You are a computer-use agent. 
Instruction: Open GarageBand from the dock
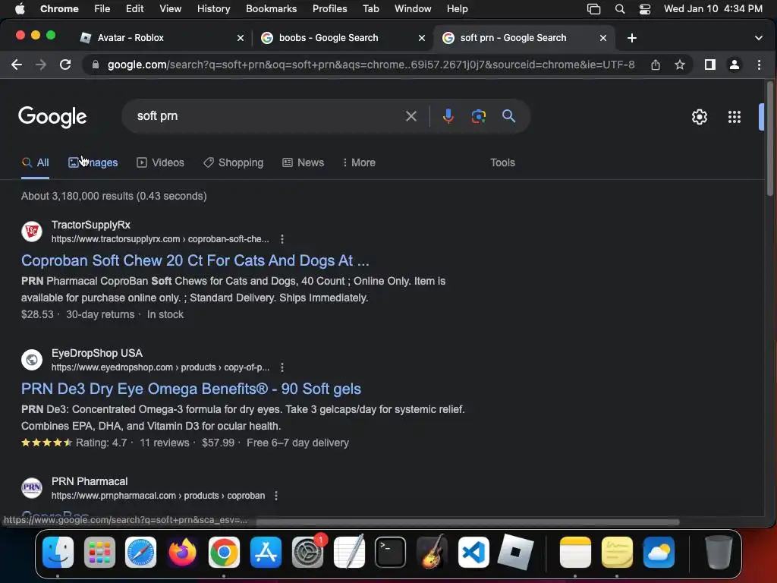[x=432, y=552]
